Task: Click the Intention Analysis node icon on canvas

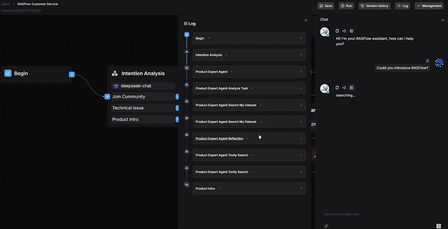Action: pyautogui.click(x=115, y=73)
